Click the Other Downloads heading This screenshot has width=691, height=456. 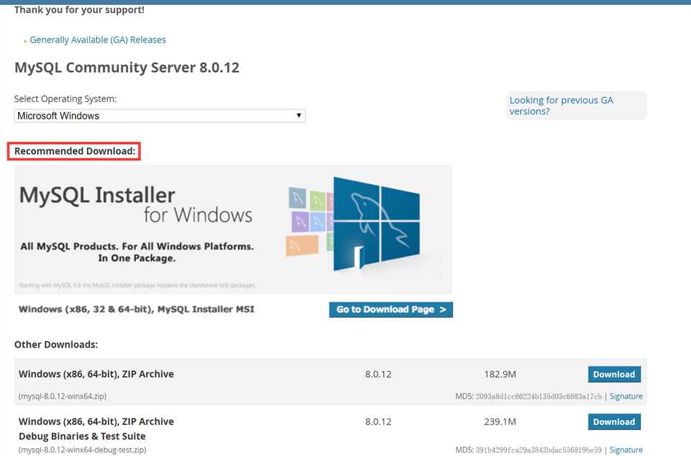tap(56, 345)
